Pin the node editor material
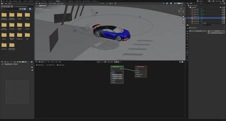The image size is (226, 121). click(121, 62)
